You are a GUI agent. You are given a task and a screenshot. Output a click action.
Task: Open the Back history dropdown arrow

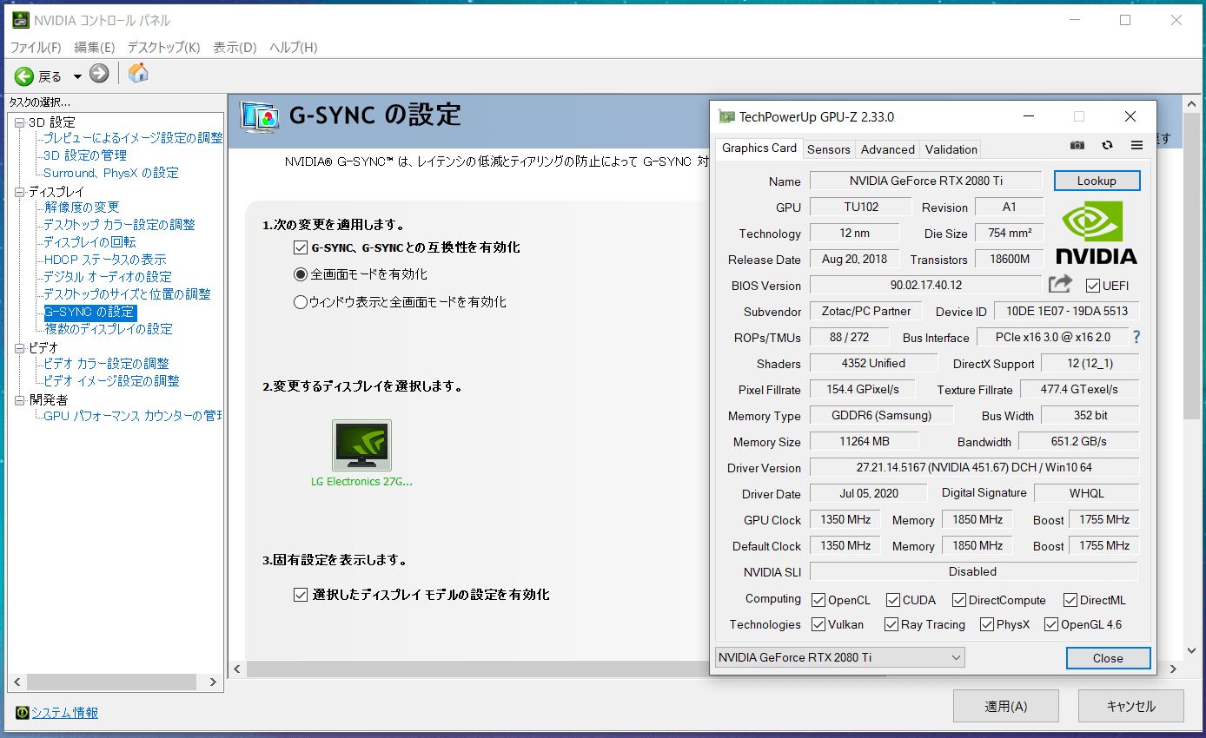click(76, 76)
